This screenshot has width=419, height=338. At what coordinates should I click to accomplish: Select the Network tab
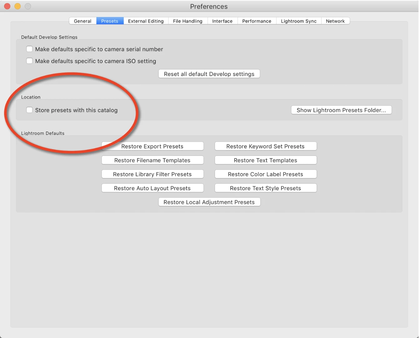point(335,21)
